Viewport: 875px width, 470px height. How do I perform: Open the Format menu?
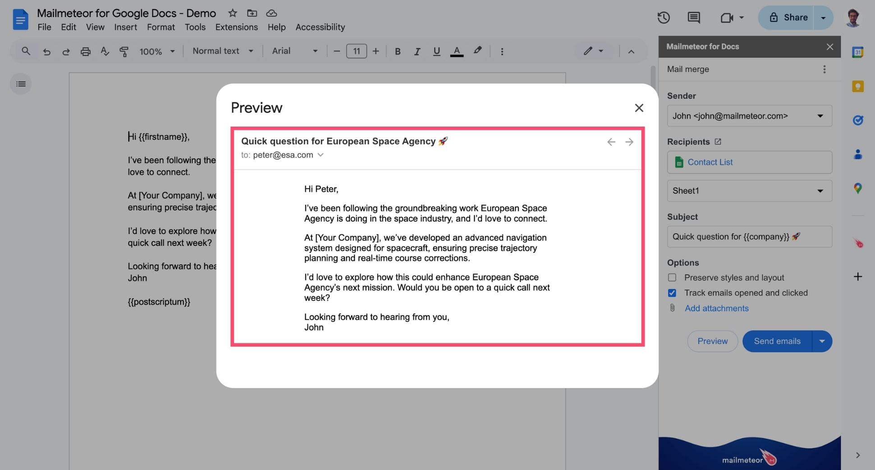tap(160, 27)
